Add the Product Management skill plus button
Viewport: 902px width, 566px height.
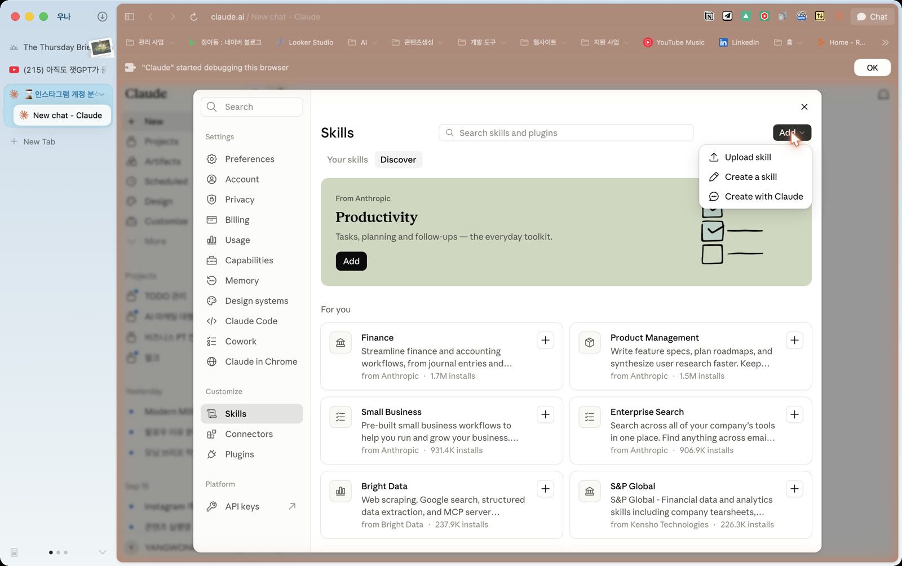click(x=794, y=340)
